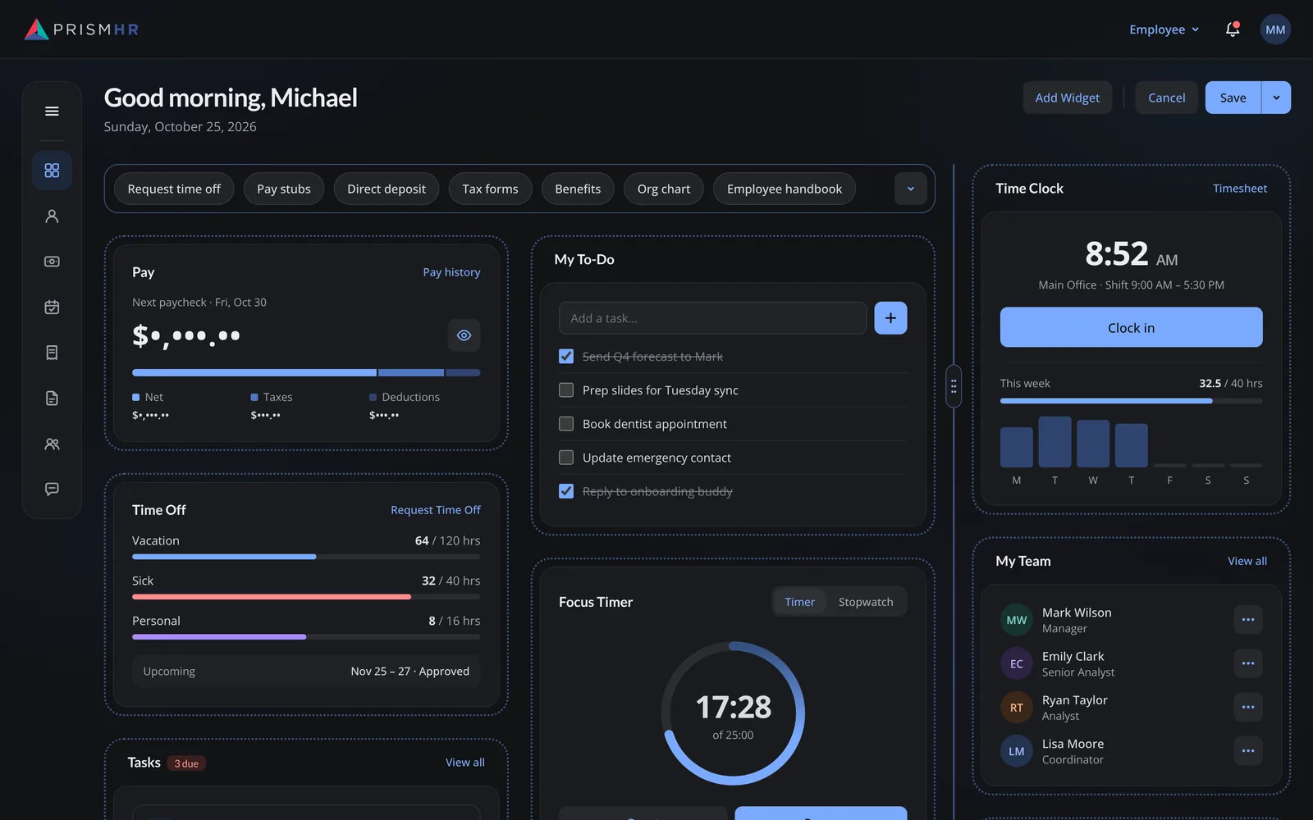Open the notifications bell
Viewport: 1313px width, 820px height.
pos(1233,30)
